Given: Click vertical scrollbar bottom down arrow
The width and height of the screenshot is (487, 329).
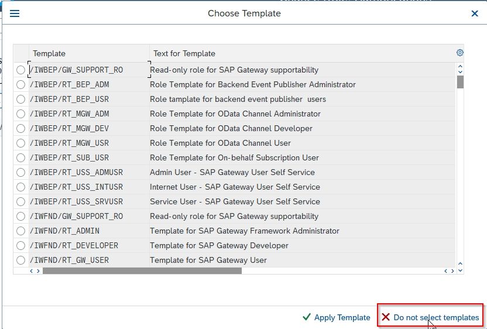Looking at the screenshot, I should (x=460, y=270).
